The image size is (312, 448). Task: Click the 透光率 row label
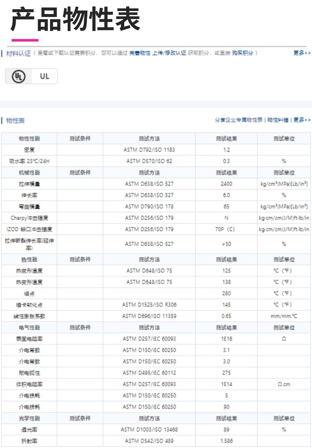click(29, 430)
